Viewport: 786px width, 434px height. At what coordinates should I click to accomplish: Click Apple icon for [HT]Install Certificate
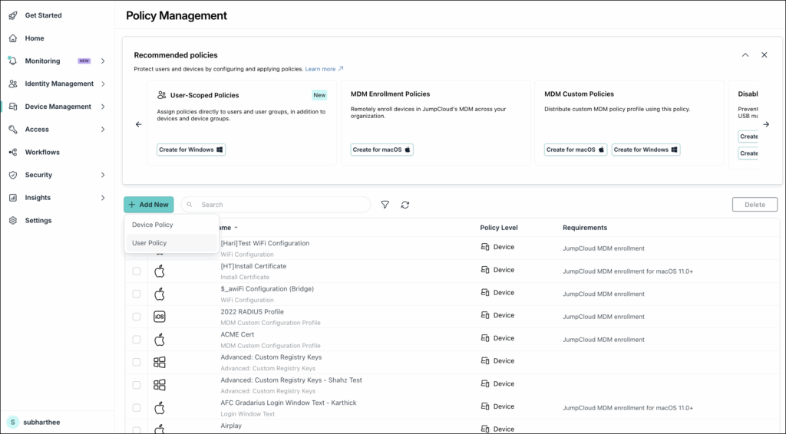(x=160, y=271)
